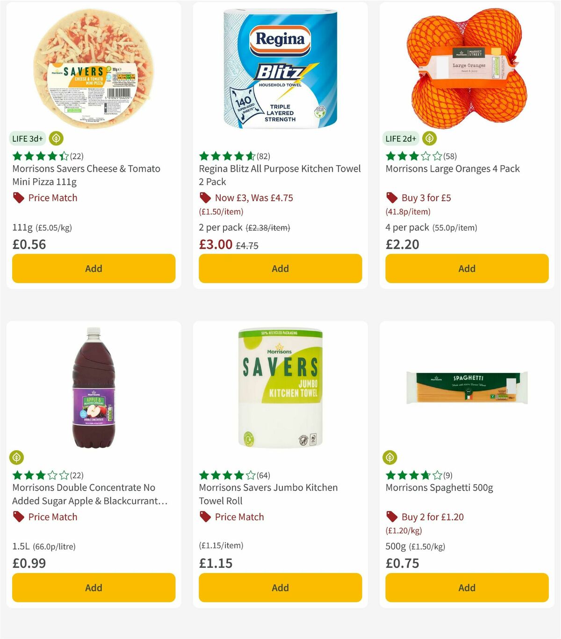The image size is (561, 639).
Task: Click the tag icon beside the Regina 'Now £3' offer
Action: tap(205, 198)
